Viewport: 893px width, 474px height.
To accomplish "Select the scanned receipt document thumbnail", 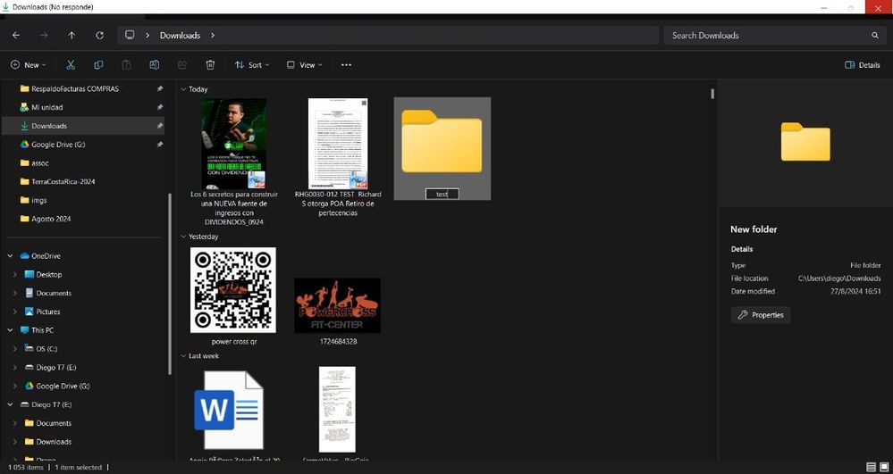I will pyautogui.click(x=337, y=411).
